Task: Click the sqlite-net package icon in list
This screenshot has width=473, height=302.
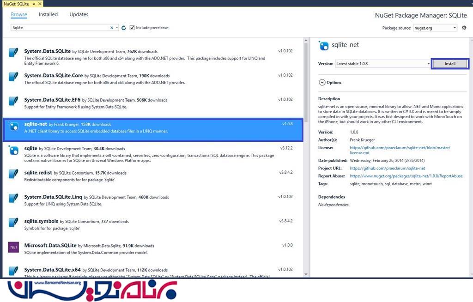Action: coord(14,127)
